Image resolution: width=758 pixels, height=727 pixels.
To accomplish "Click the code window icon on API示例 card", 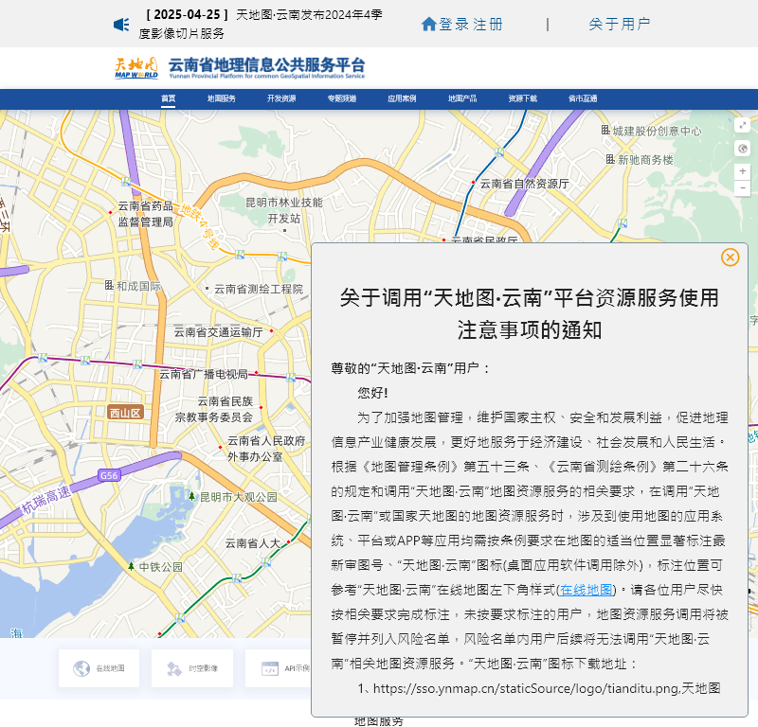I will (270, 668).
